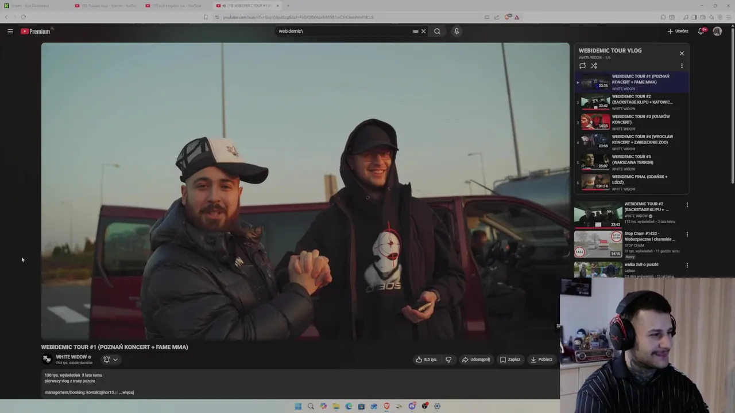Go to YouTube Premium home logo
This screenshot has height=413, width=735.
point(36,31)
